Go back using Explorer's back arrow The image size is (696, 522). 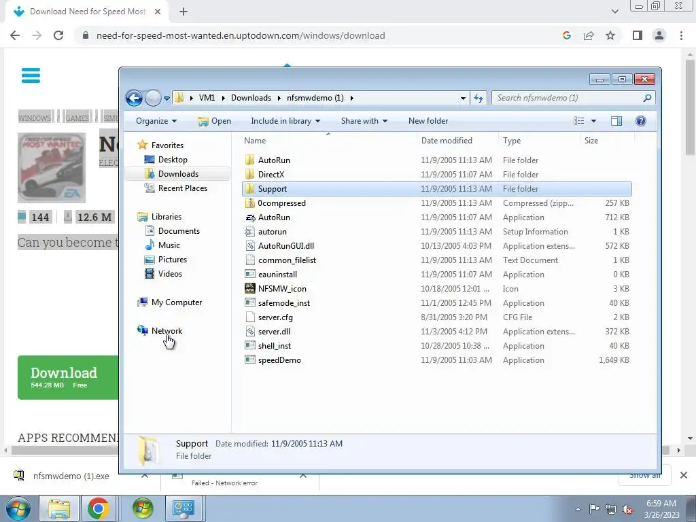(134, 98)
